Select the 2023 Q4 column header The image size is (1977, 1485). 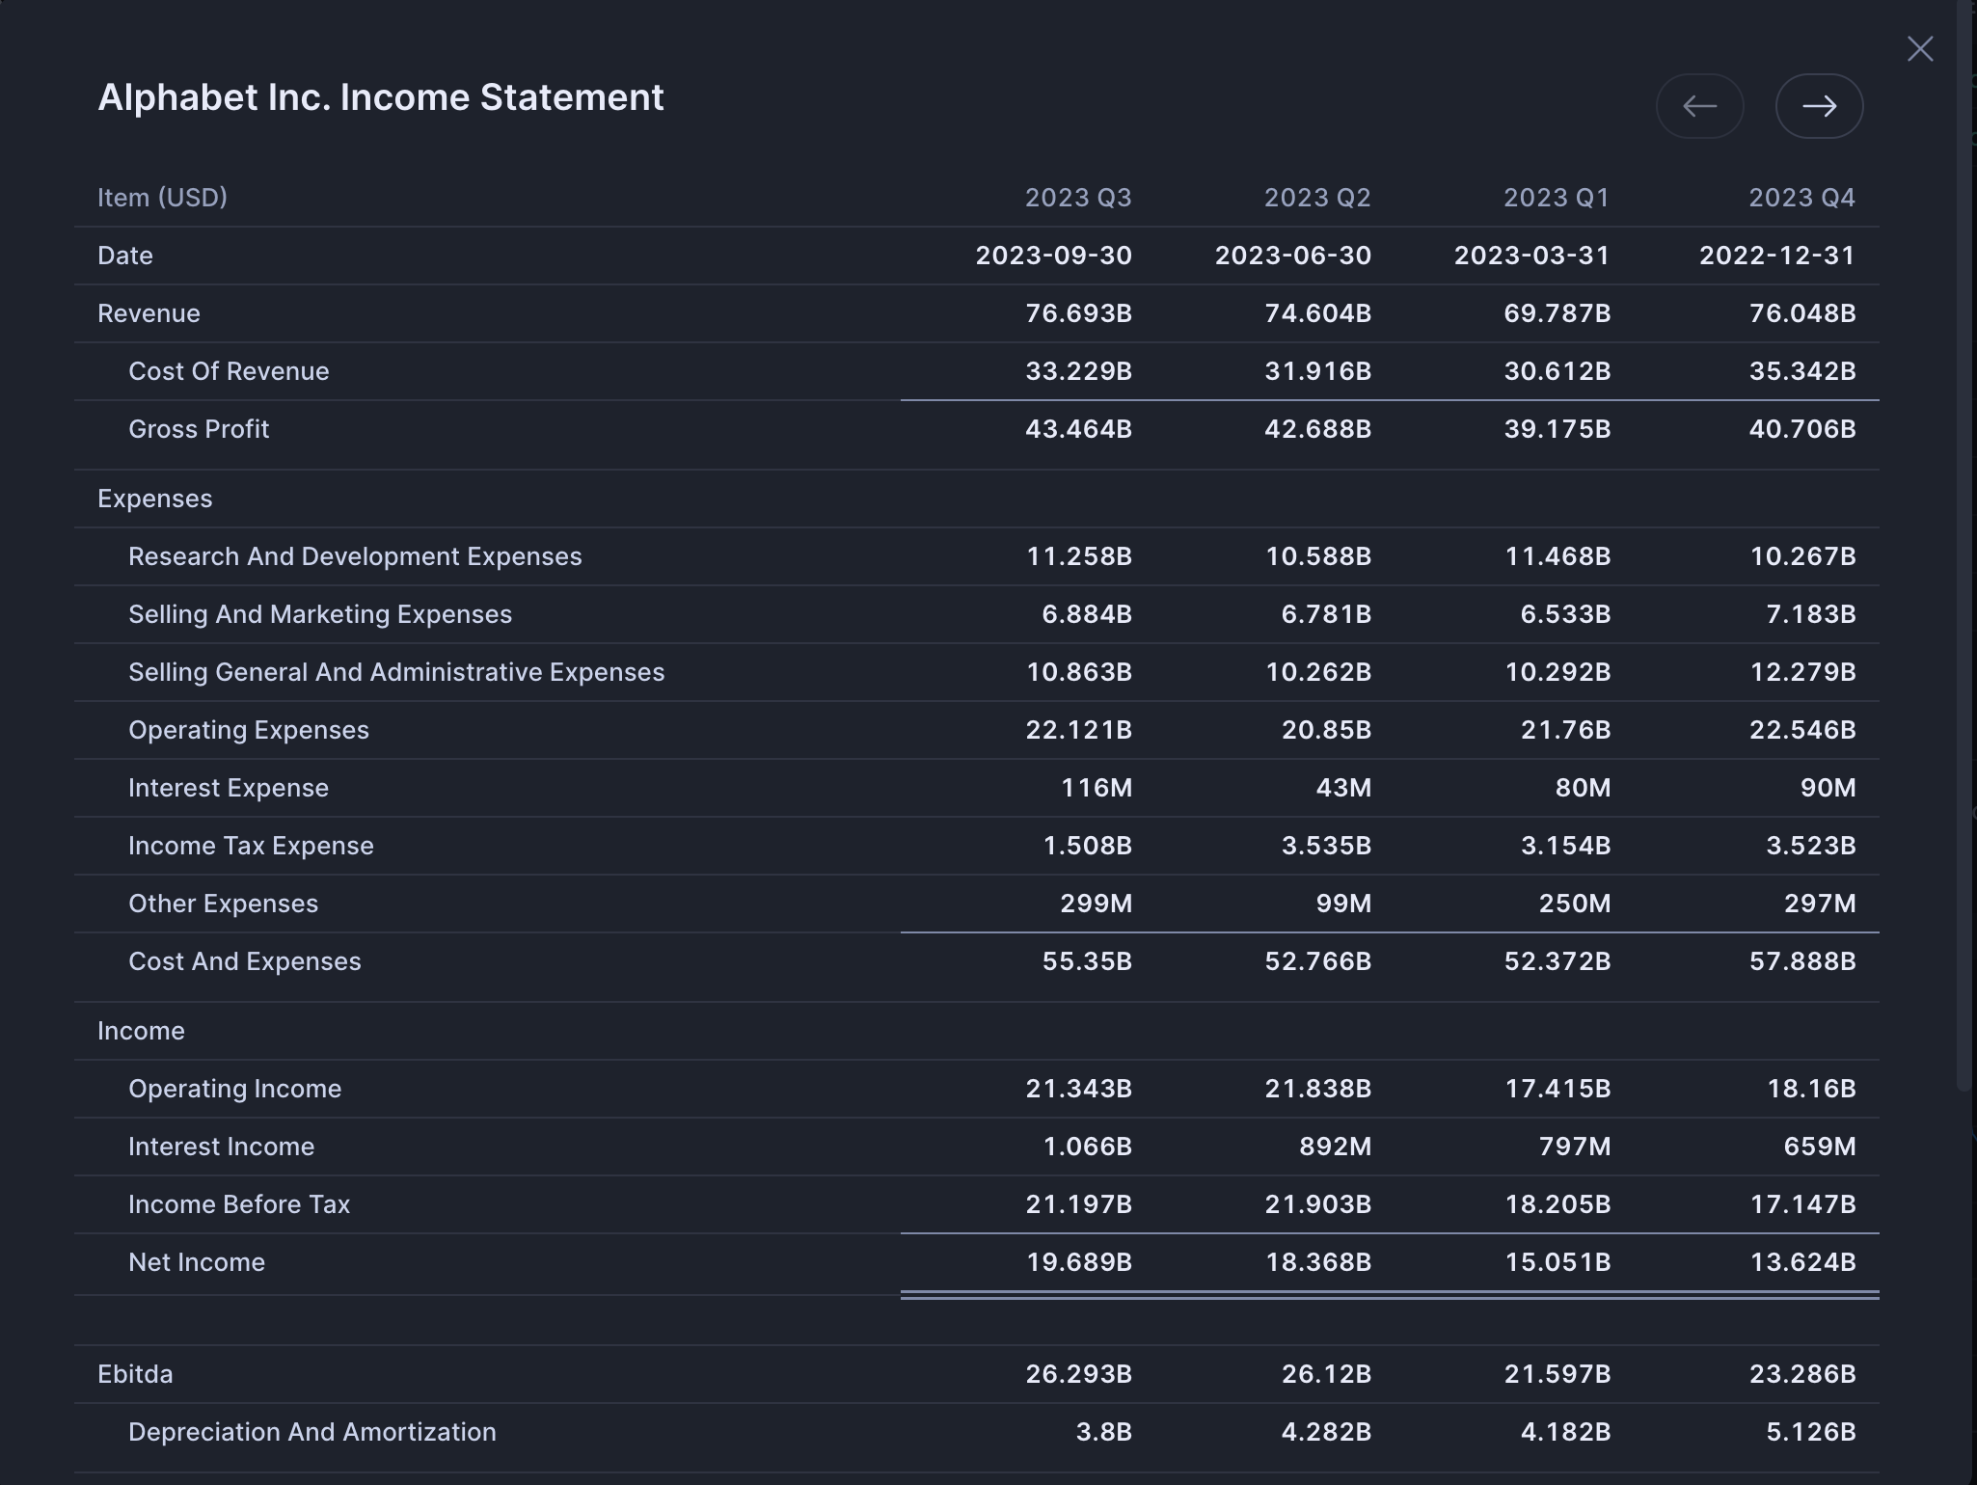tap(1801, 198)
